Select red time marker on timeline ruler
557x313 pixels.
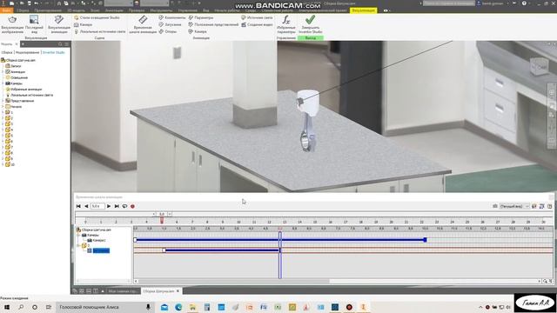[x=162, y=221]
